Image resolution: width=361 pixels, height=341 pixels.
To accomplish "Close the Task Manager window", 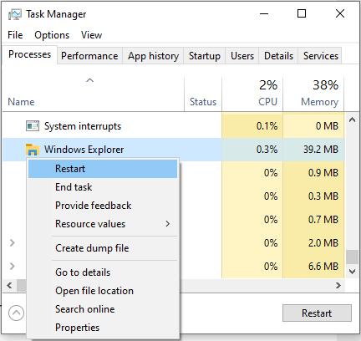I will (x=340, y=13).
